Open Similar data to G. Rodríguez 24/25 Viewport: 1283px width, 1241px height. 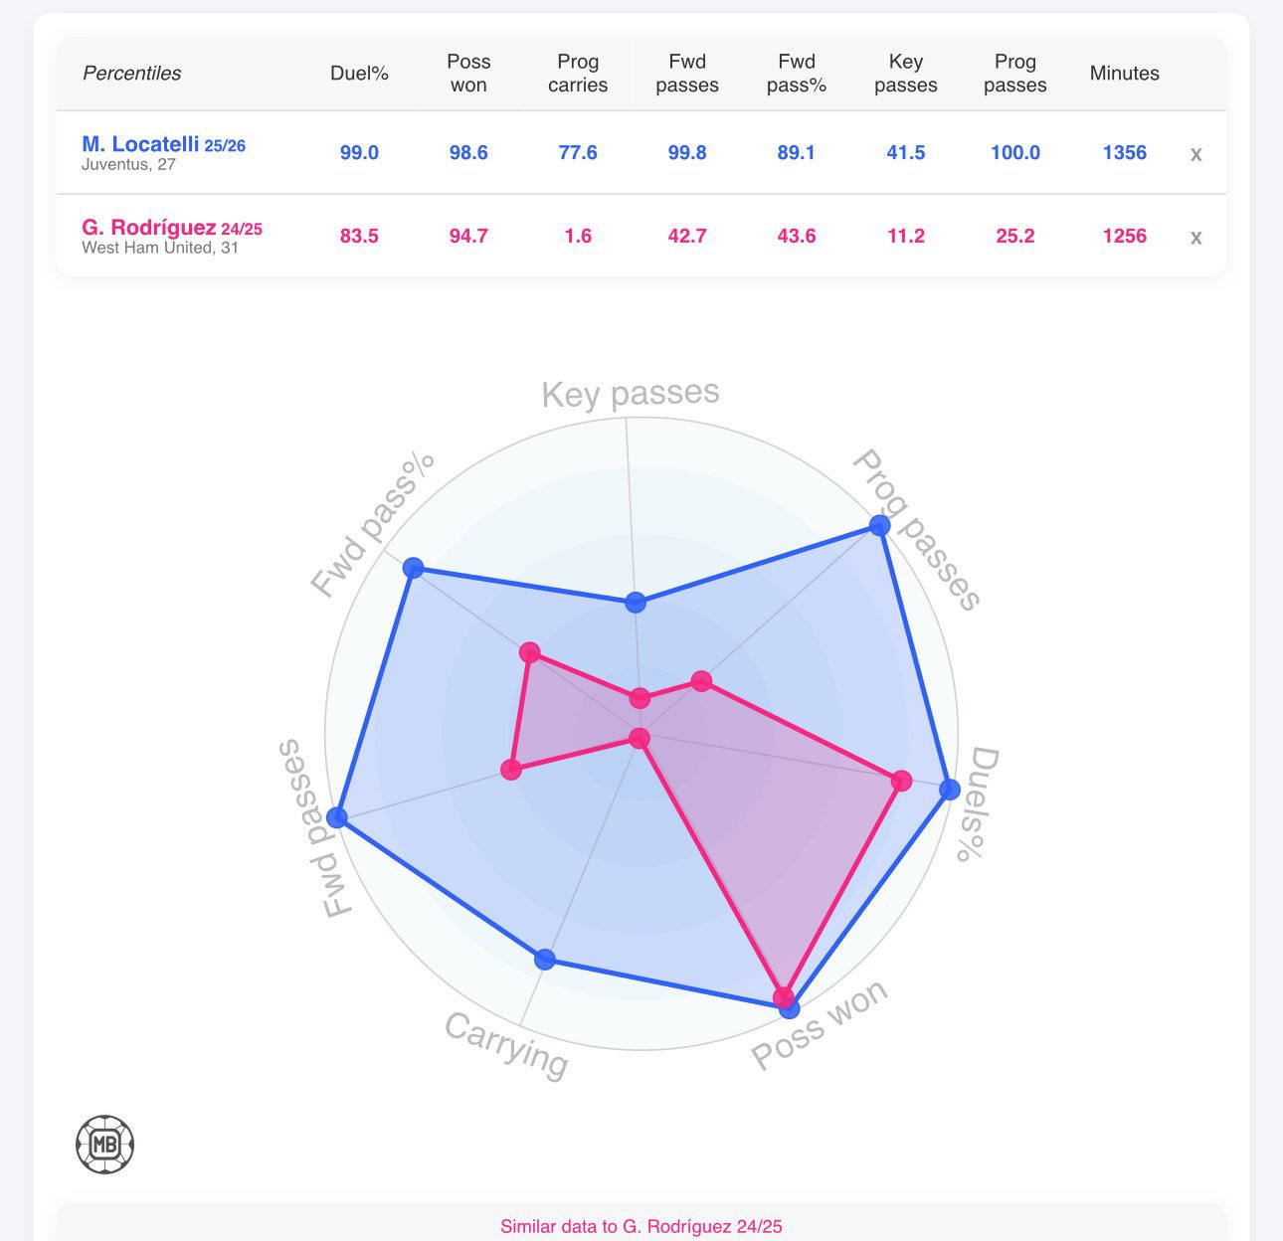641,1226
